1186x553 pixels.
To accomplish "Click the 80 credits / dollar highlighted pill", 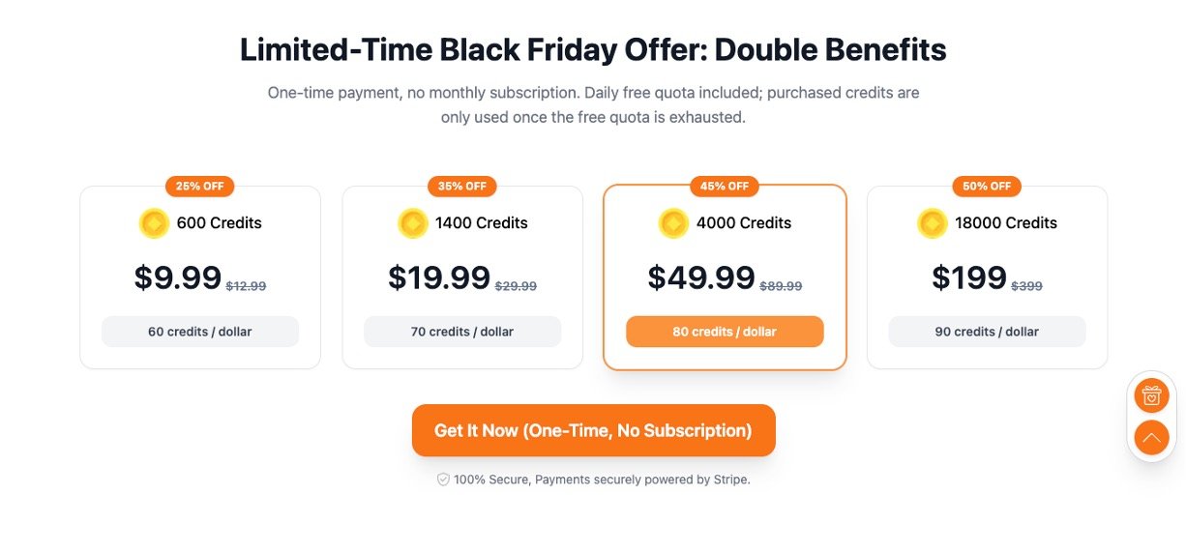I will [725, 332].
